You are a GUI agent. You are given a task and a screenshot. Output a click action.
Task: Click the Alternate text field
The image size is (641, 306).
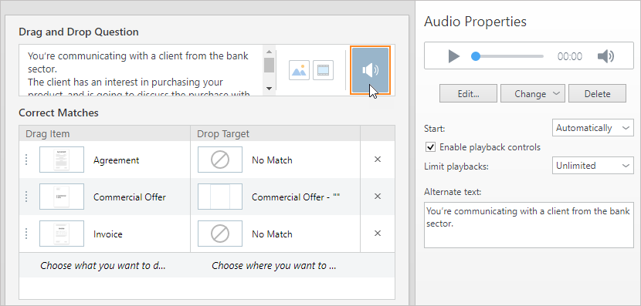[x=529, y=225]
